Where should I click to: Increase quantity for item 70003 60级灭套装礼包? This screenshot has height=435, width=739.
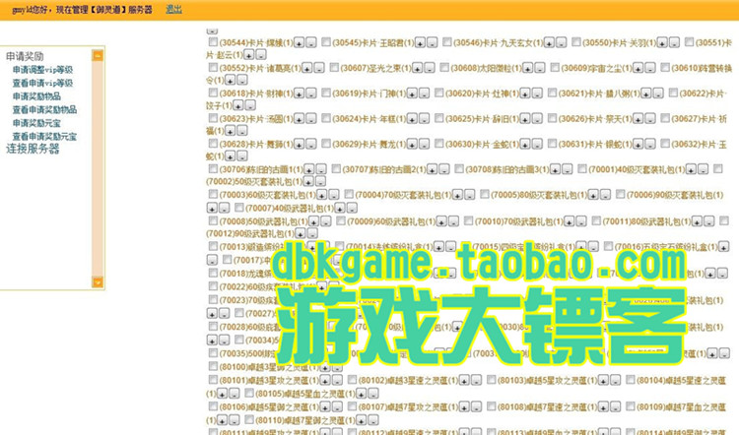[322, 195]
